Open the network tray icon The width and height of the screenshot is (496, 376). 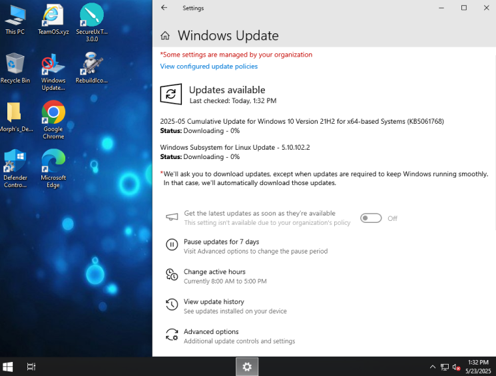tap(445, 367)
